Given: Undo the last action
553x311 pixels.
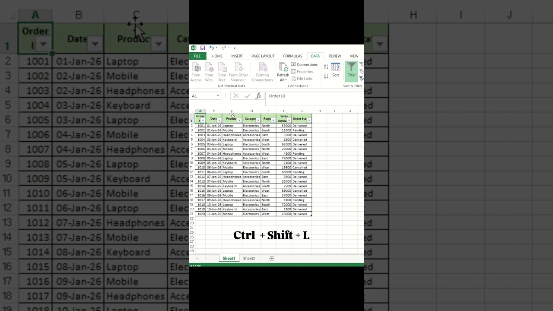Looking at the screenshot, I should coord(212,48).
